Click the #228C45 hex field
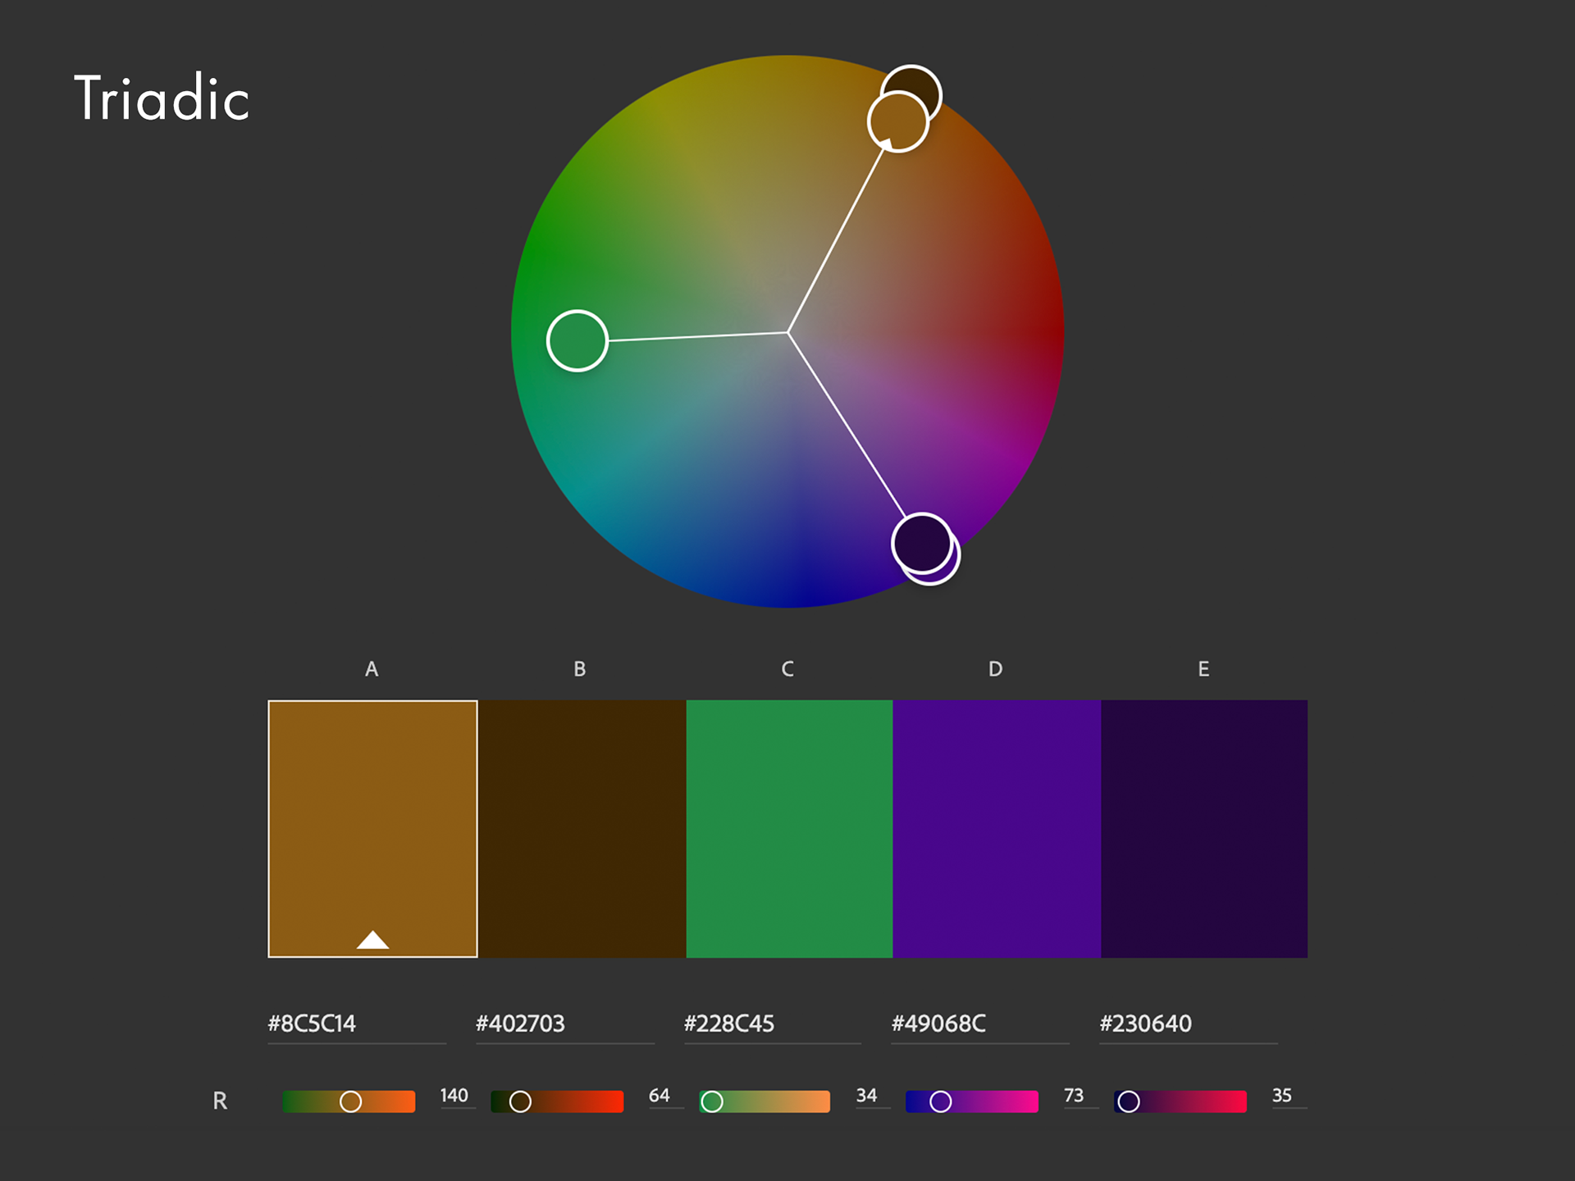This screenshot has width=1575, height=1181. point(773,1024)
